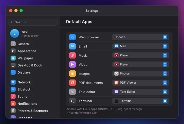The width and height of the screenshot is (184, 124).
Task: Open the Web browser Choose… dropdown
Action: click(141, 37)
